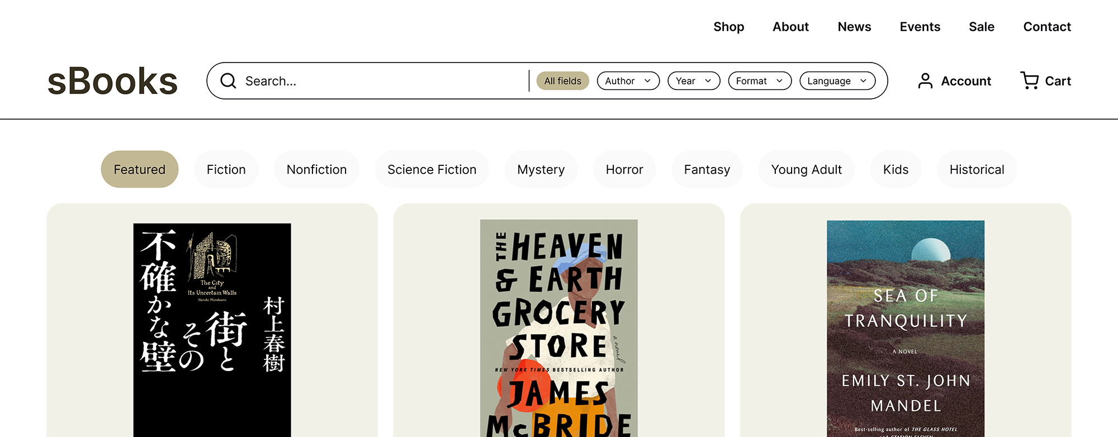The image size is (1118, 437).
Task: Open The City and Its Uncertain Walls cover
Action: (212, 330)
